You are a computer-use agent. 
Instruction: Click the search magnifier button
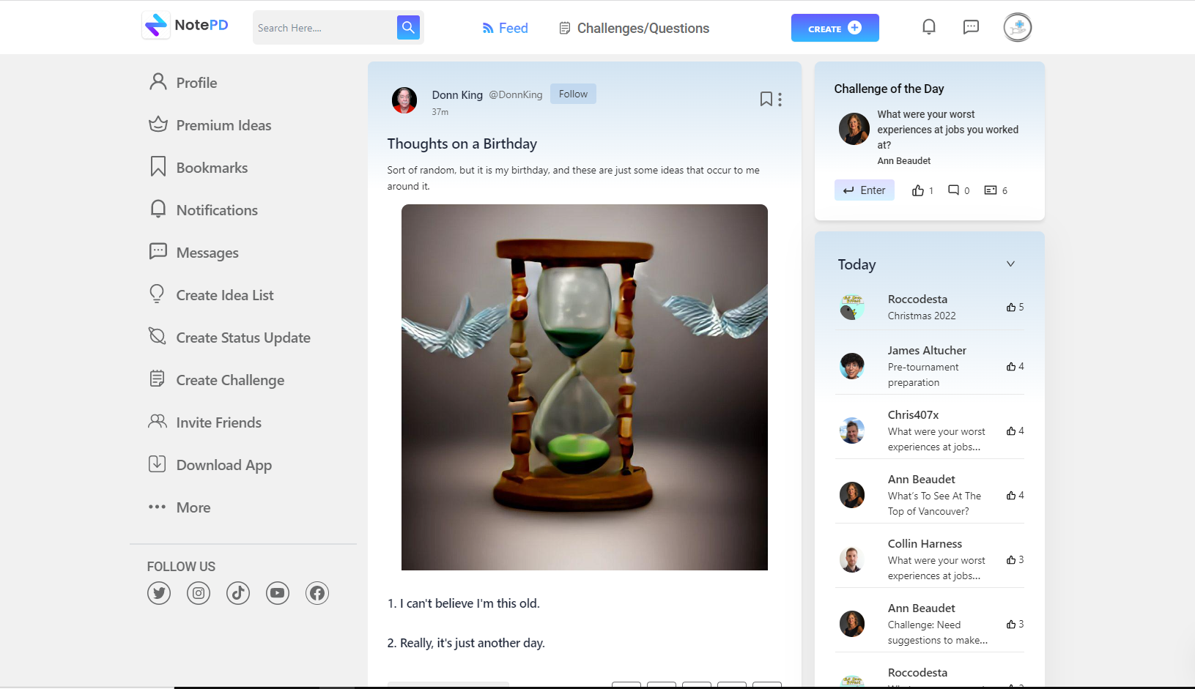(x=408, y=28)
